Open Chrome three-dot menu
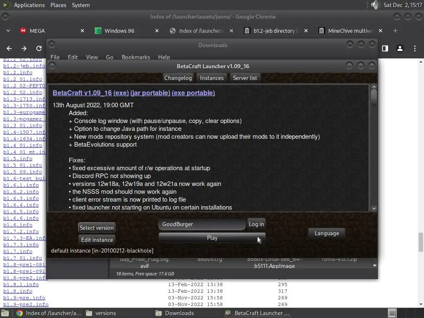424x318 pixels. (x=415, y=48)
